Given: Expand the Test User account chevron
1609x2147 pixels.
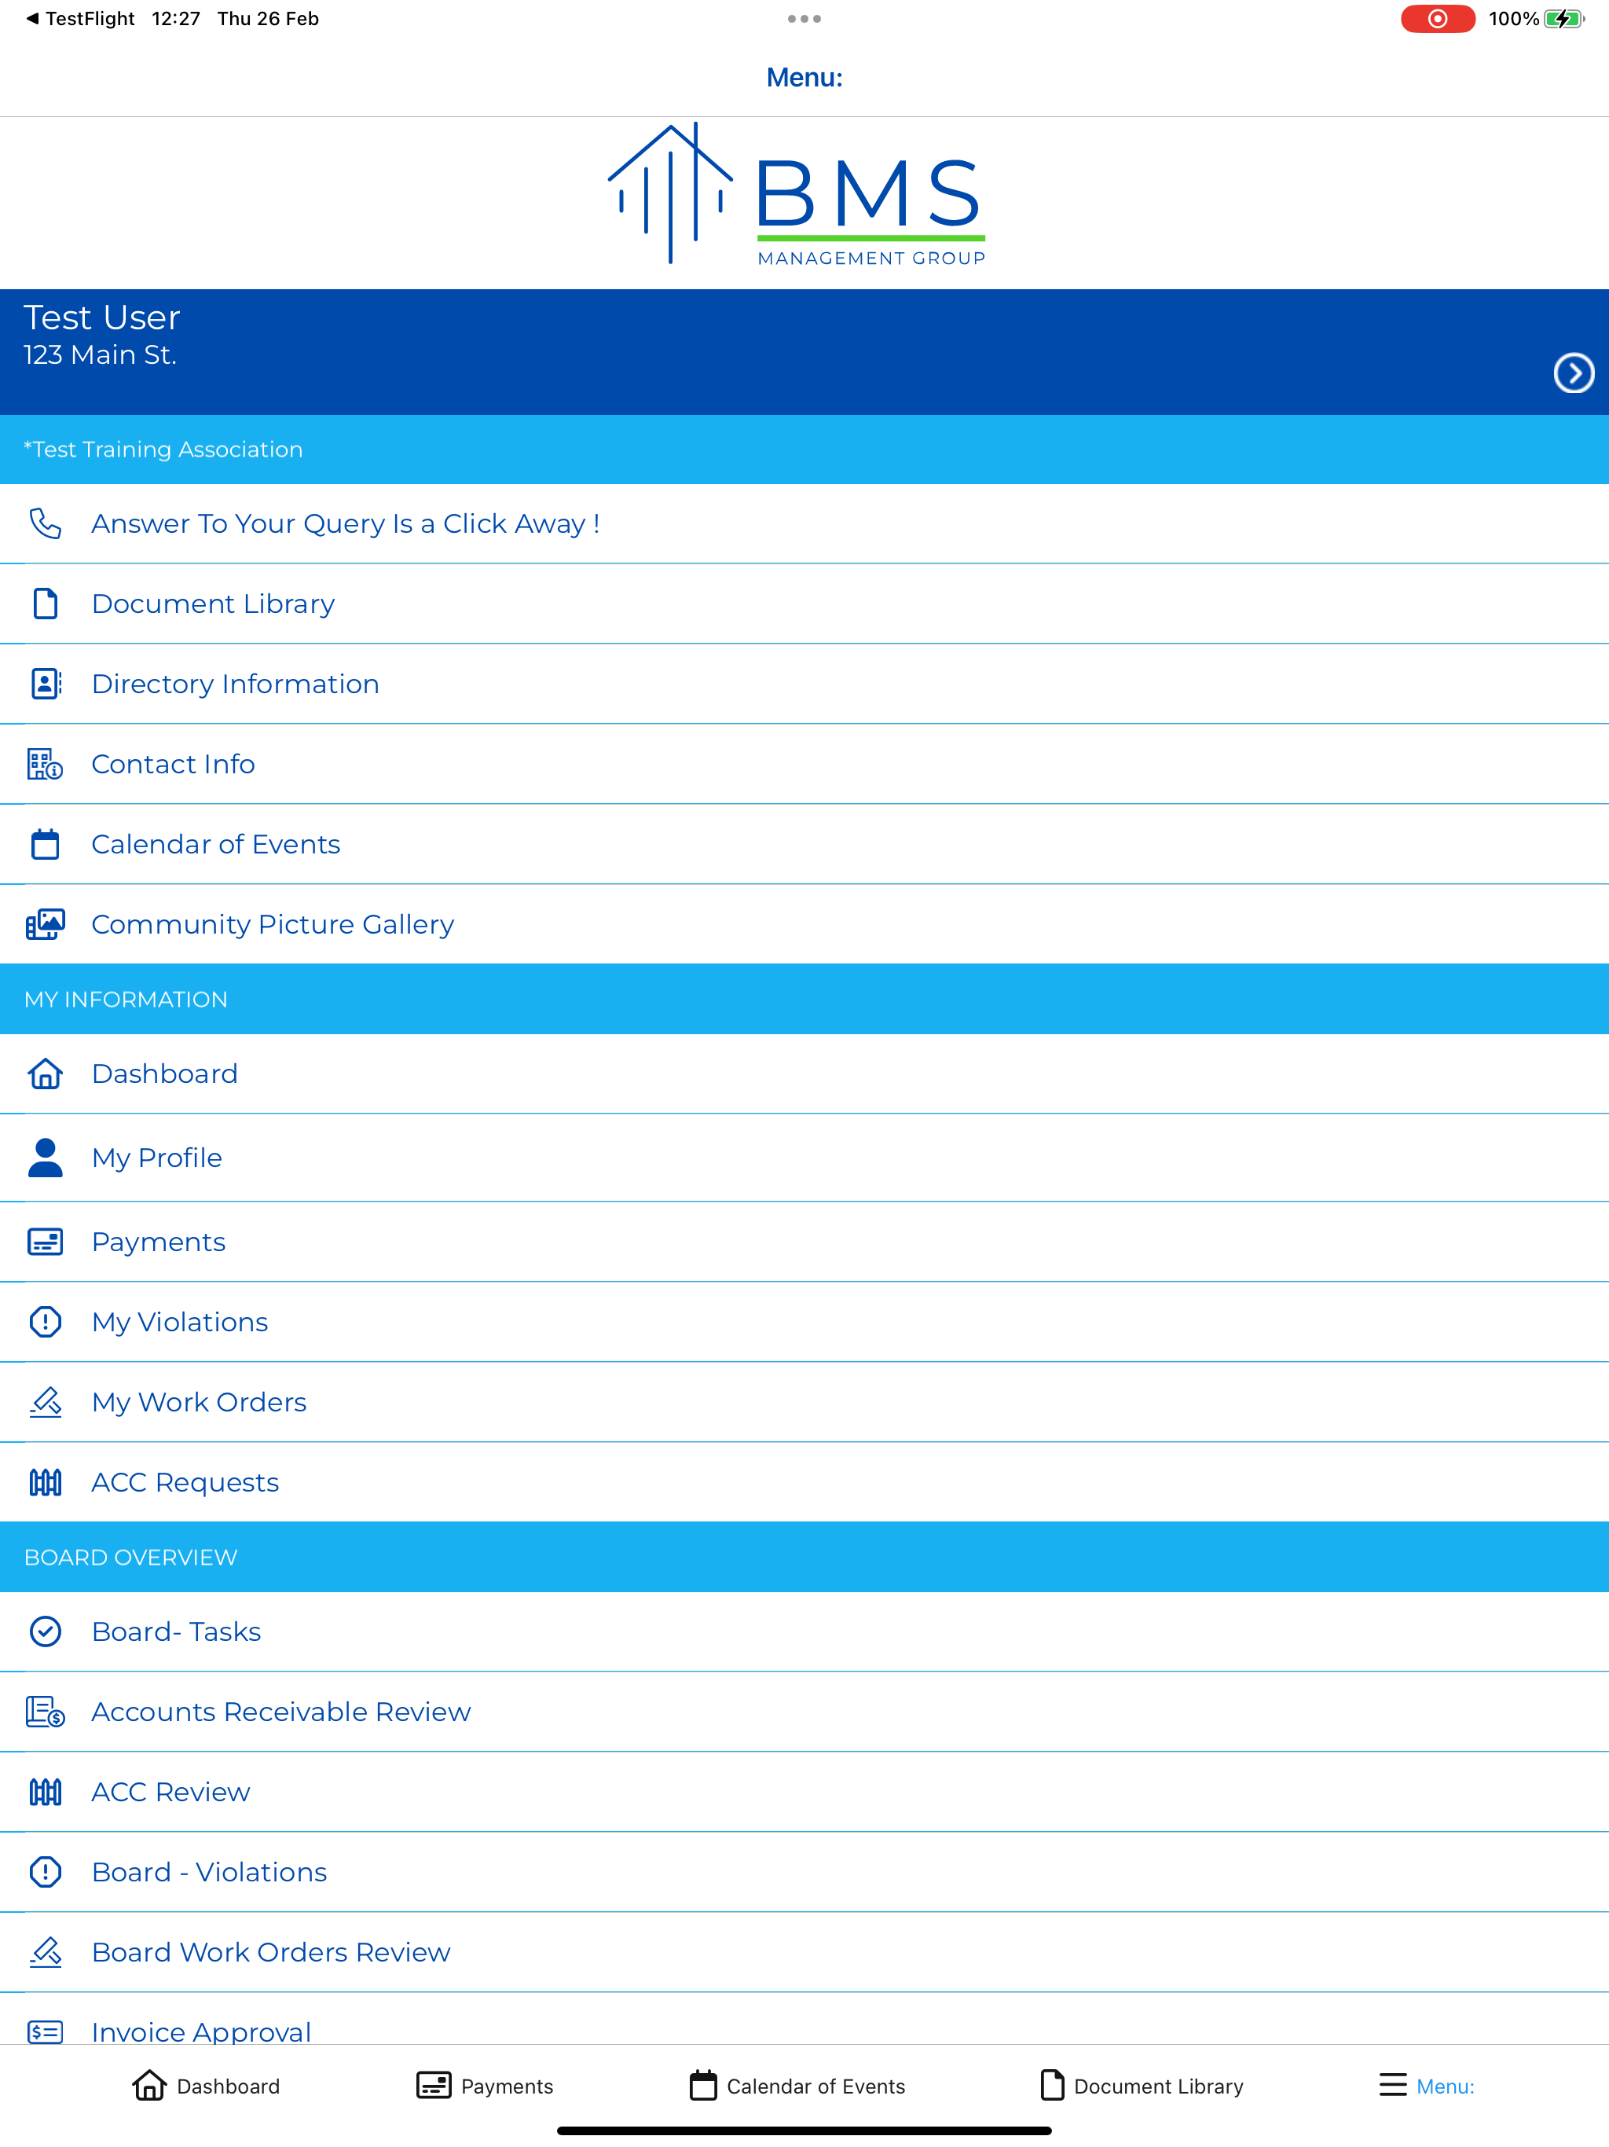Looking at the screenshot, I should click(x=1573, y=373).
